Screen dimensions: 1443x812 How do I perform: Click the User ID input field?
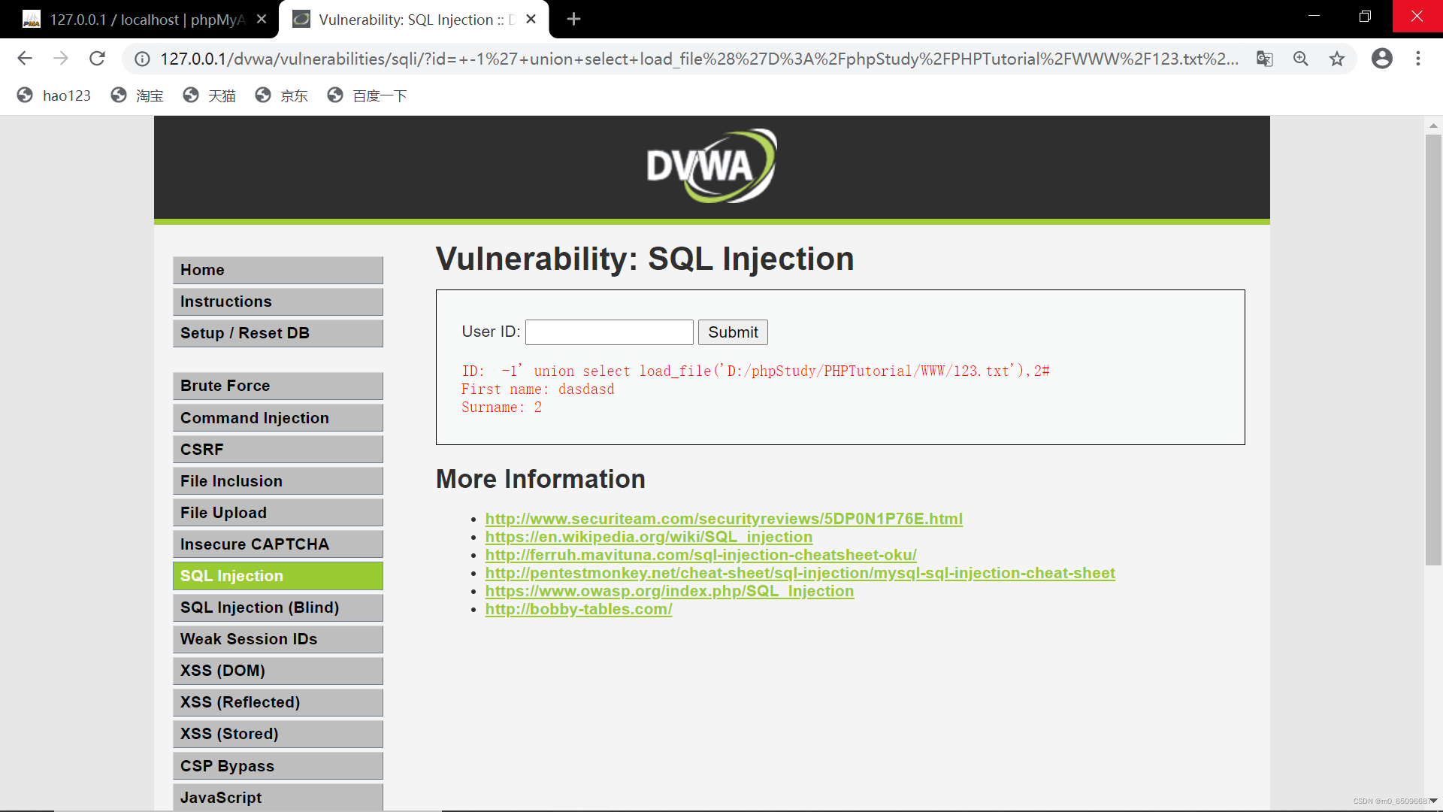609,332
